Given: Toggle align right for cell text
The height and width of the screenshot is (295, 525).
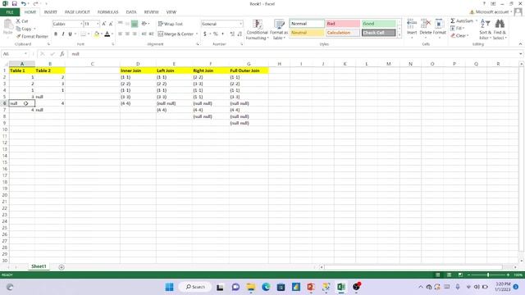Looking at the screenshot, I should (x=135, y=34).
